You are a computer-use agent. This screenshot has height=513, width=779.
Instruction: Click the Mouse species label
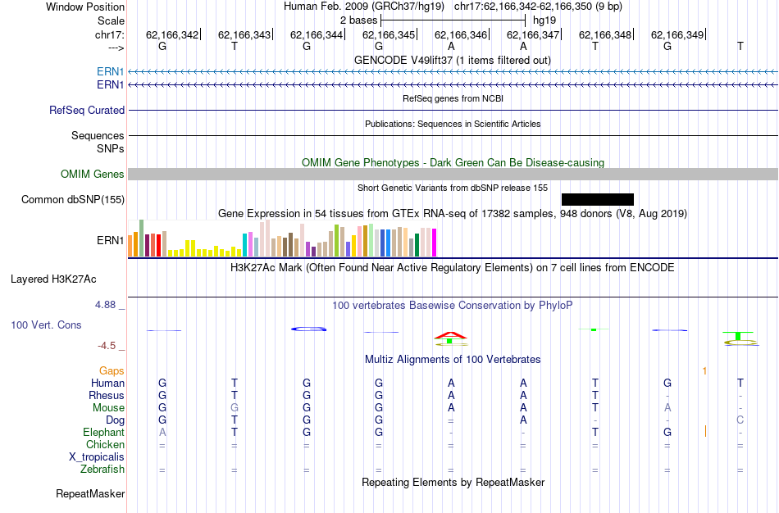[108, 408]
